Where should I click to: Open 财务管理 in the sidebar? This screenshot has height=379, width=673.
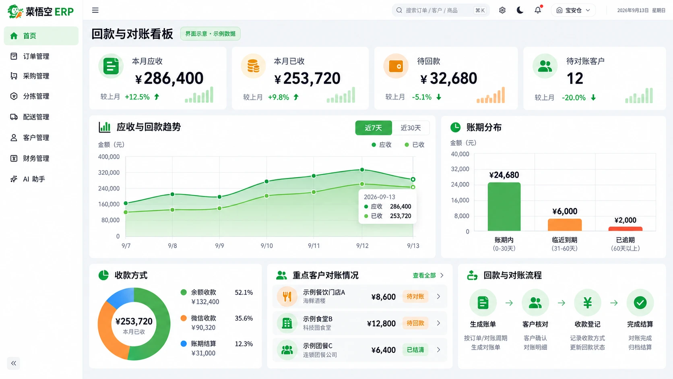point(41,159)
